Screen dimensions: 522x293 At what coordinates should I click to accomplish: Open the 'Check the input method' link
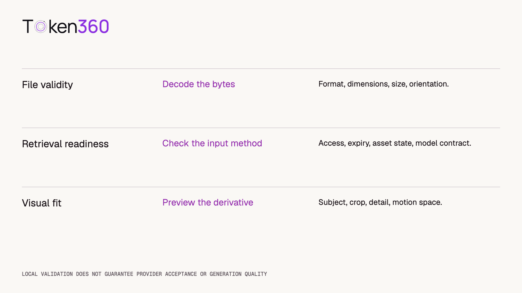pyautogui.click(x=212, y=143)
